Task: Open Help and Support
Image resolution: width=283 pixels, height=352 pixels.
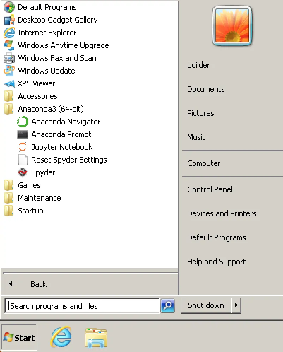Action: coord(216,262)
